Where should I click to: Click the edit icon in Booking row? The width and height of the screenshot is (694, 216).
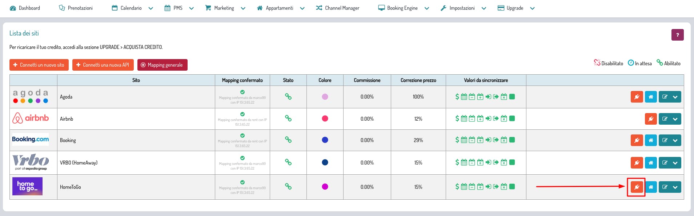[x=665, y=140]
